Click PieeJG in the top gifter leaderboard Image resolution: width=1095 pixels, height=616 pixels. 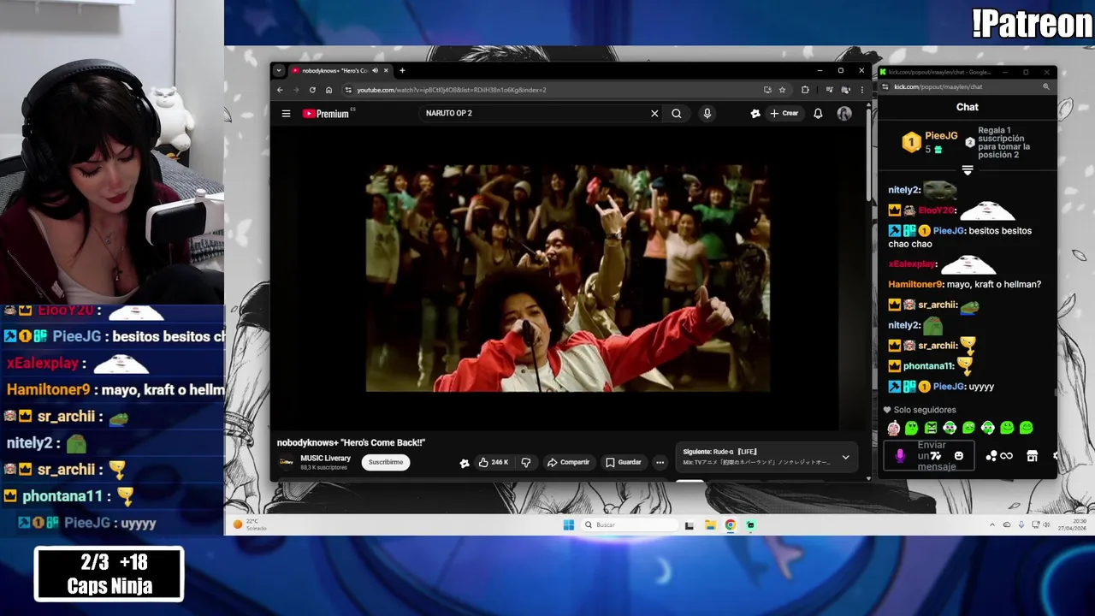click(x=941, y=136)
